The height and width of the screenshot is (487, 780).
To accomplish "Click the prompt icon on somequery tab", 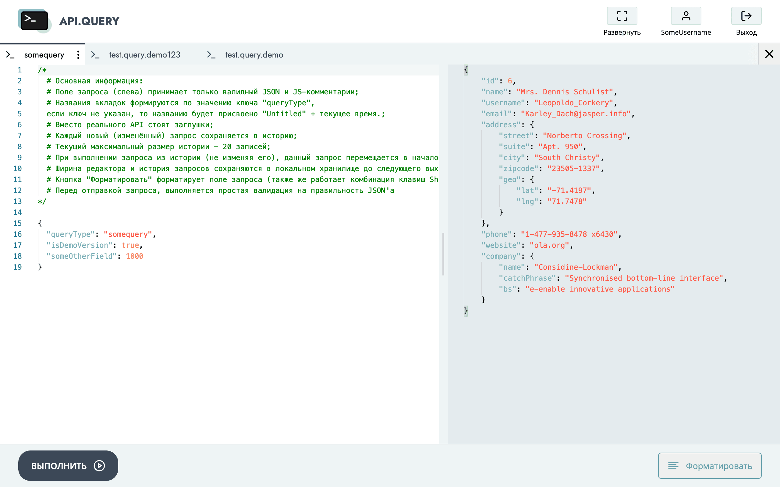I will (x=10, y=55).
